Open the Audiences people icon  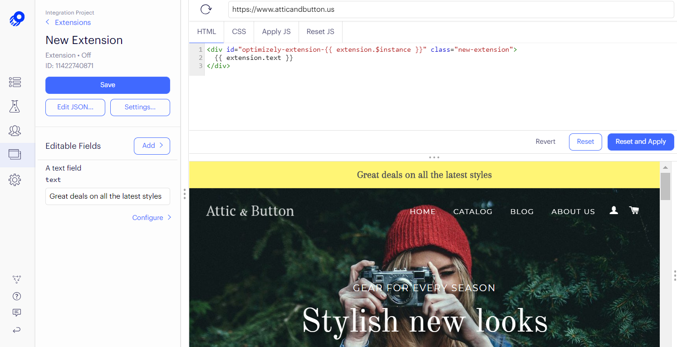click(x=15, y=131)
